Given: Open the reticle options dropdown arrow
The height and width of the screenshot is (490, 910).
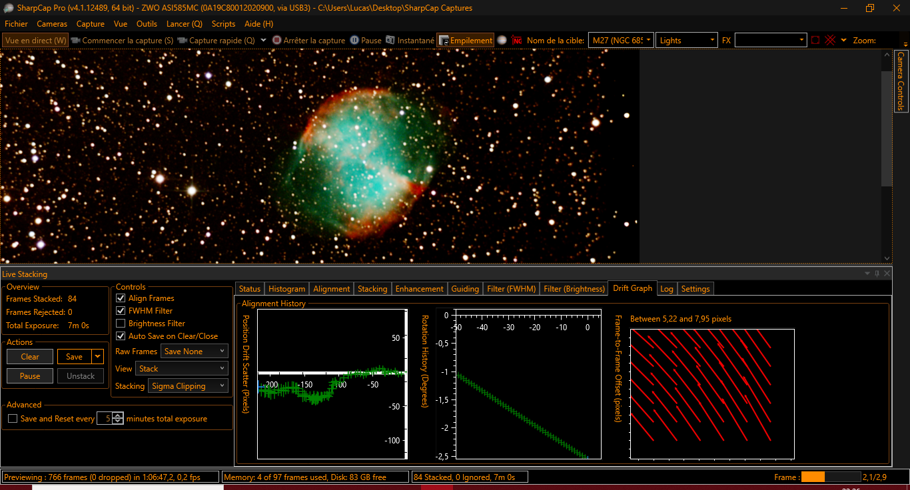Looking at the screenshot, I should tap(843, 40).
